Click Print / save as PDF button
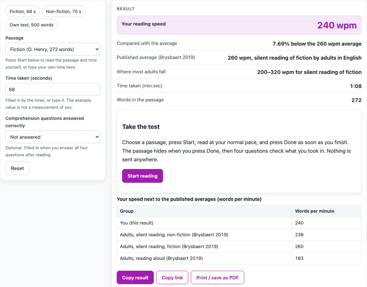The height and width of the screenshot is (287, 367). pos(217,278)
